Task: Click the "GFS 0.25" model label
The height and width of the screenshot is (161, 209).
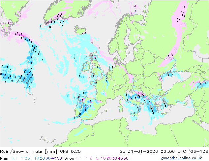Action: click(x=70, y=151)
